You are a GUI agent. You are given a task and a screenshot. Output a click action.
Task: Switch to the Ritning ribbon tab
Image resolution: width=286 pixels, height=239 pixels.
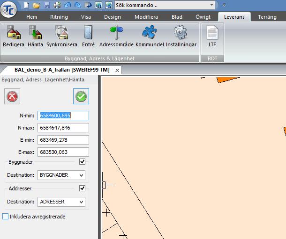click(x=59, y=17)
